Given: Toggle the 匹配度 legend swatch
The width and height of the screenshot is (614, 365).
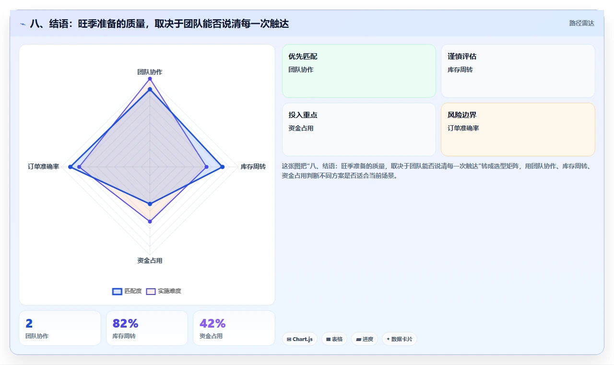Looking at the screenshot, I should (x=117, y=291).
